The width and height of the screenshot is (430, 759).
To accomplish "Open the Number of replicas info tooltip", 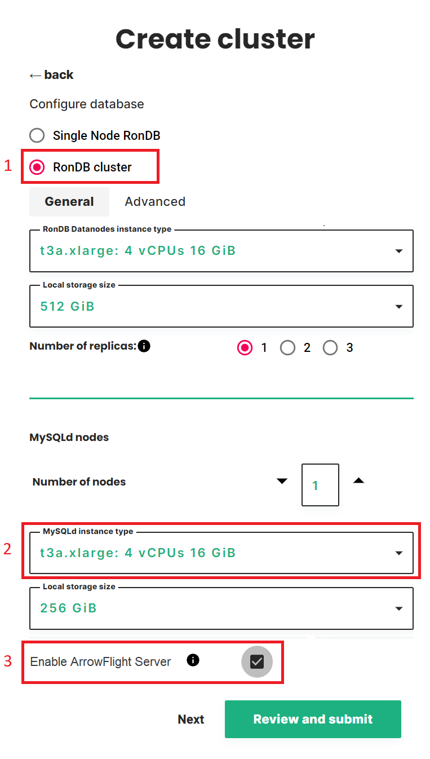I will (144, 346).
